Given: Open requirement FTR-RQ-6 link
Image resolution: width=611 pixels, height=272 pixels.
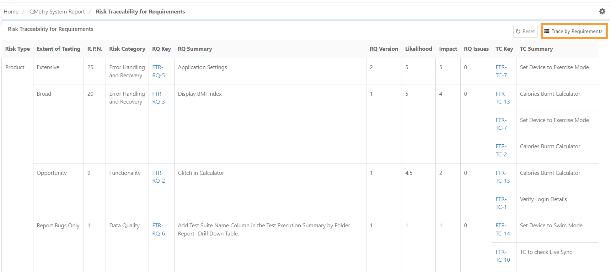Looking at the screenshot, I should 158,229.
